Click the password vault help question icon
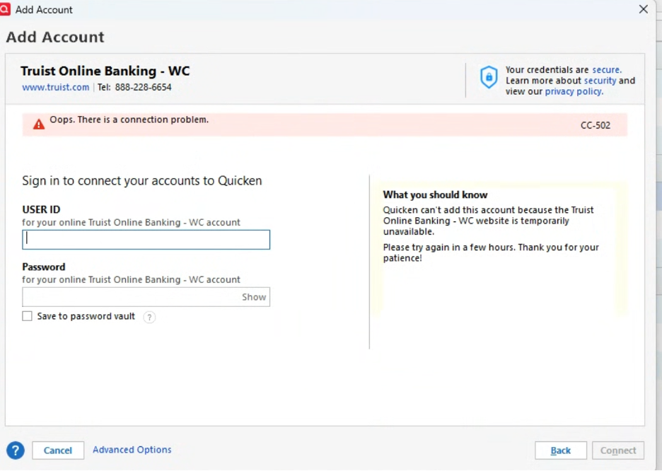 (149, 317)
